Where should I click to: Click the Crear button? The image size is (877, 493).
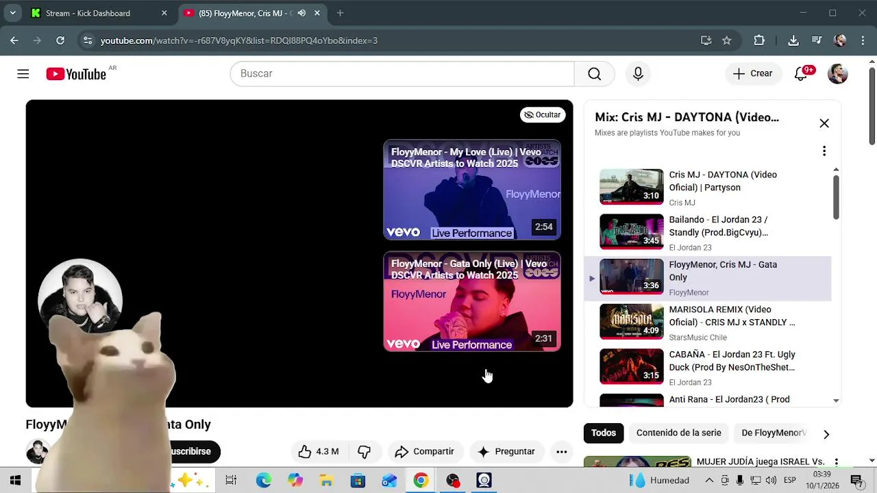[753, 74]
